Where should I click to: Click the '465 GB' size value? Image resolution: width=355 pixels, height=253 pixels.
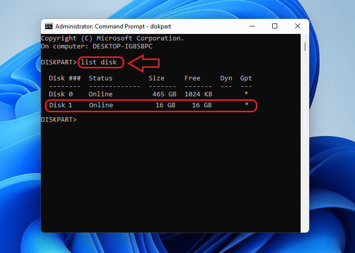pos(165,94)
